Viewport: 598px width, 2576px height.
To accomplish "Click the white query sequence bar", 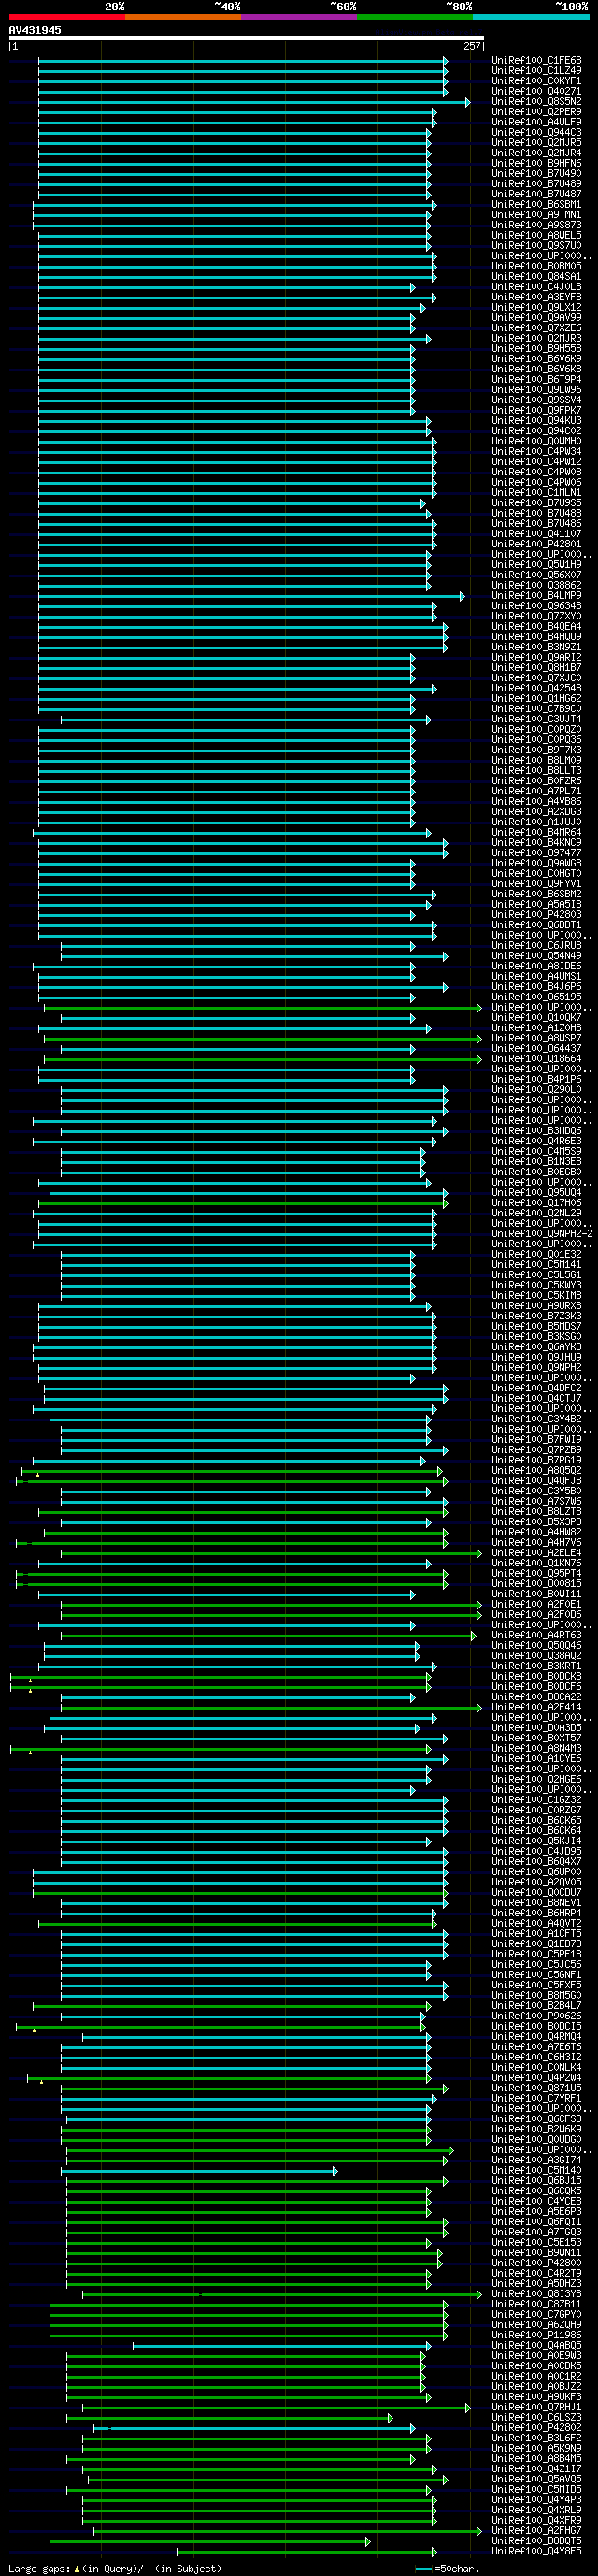I will (x=247, y=38).
